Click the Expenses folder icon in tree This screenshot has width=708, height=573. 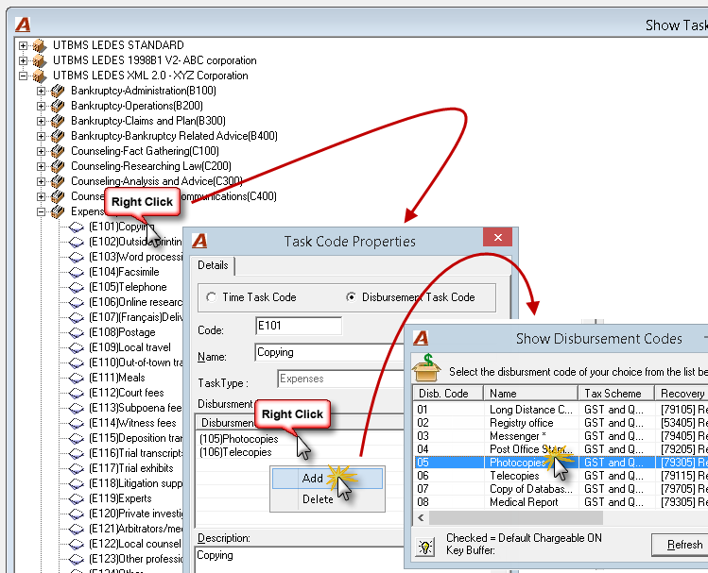58,211
